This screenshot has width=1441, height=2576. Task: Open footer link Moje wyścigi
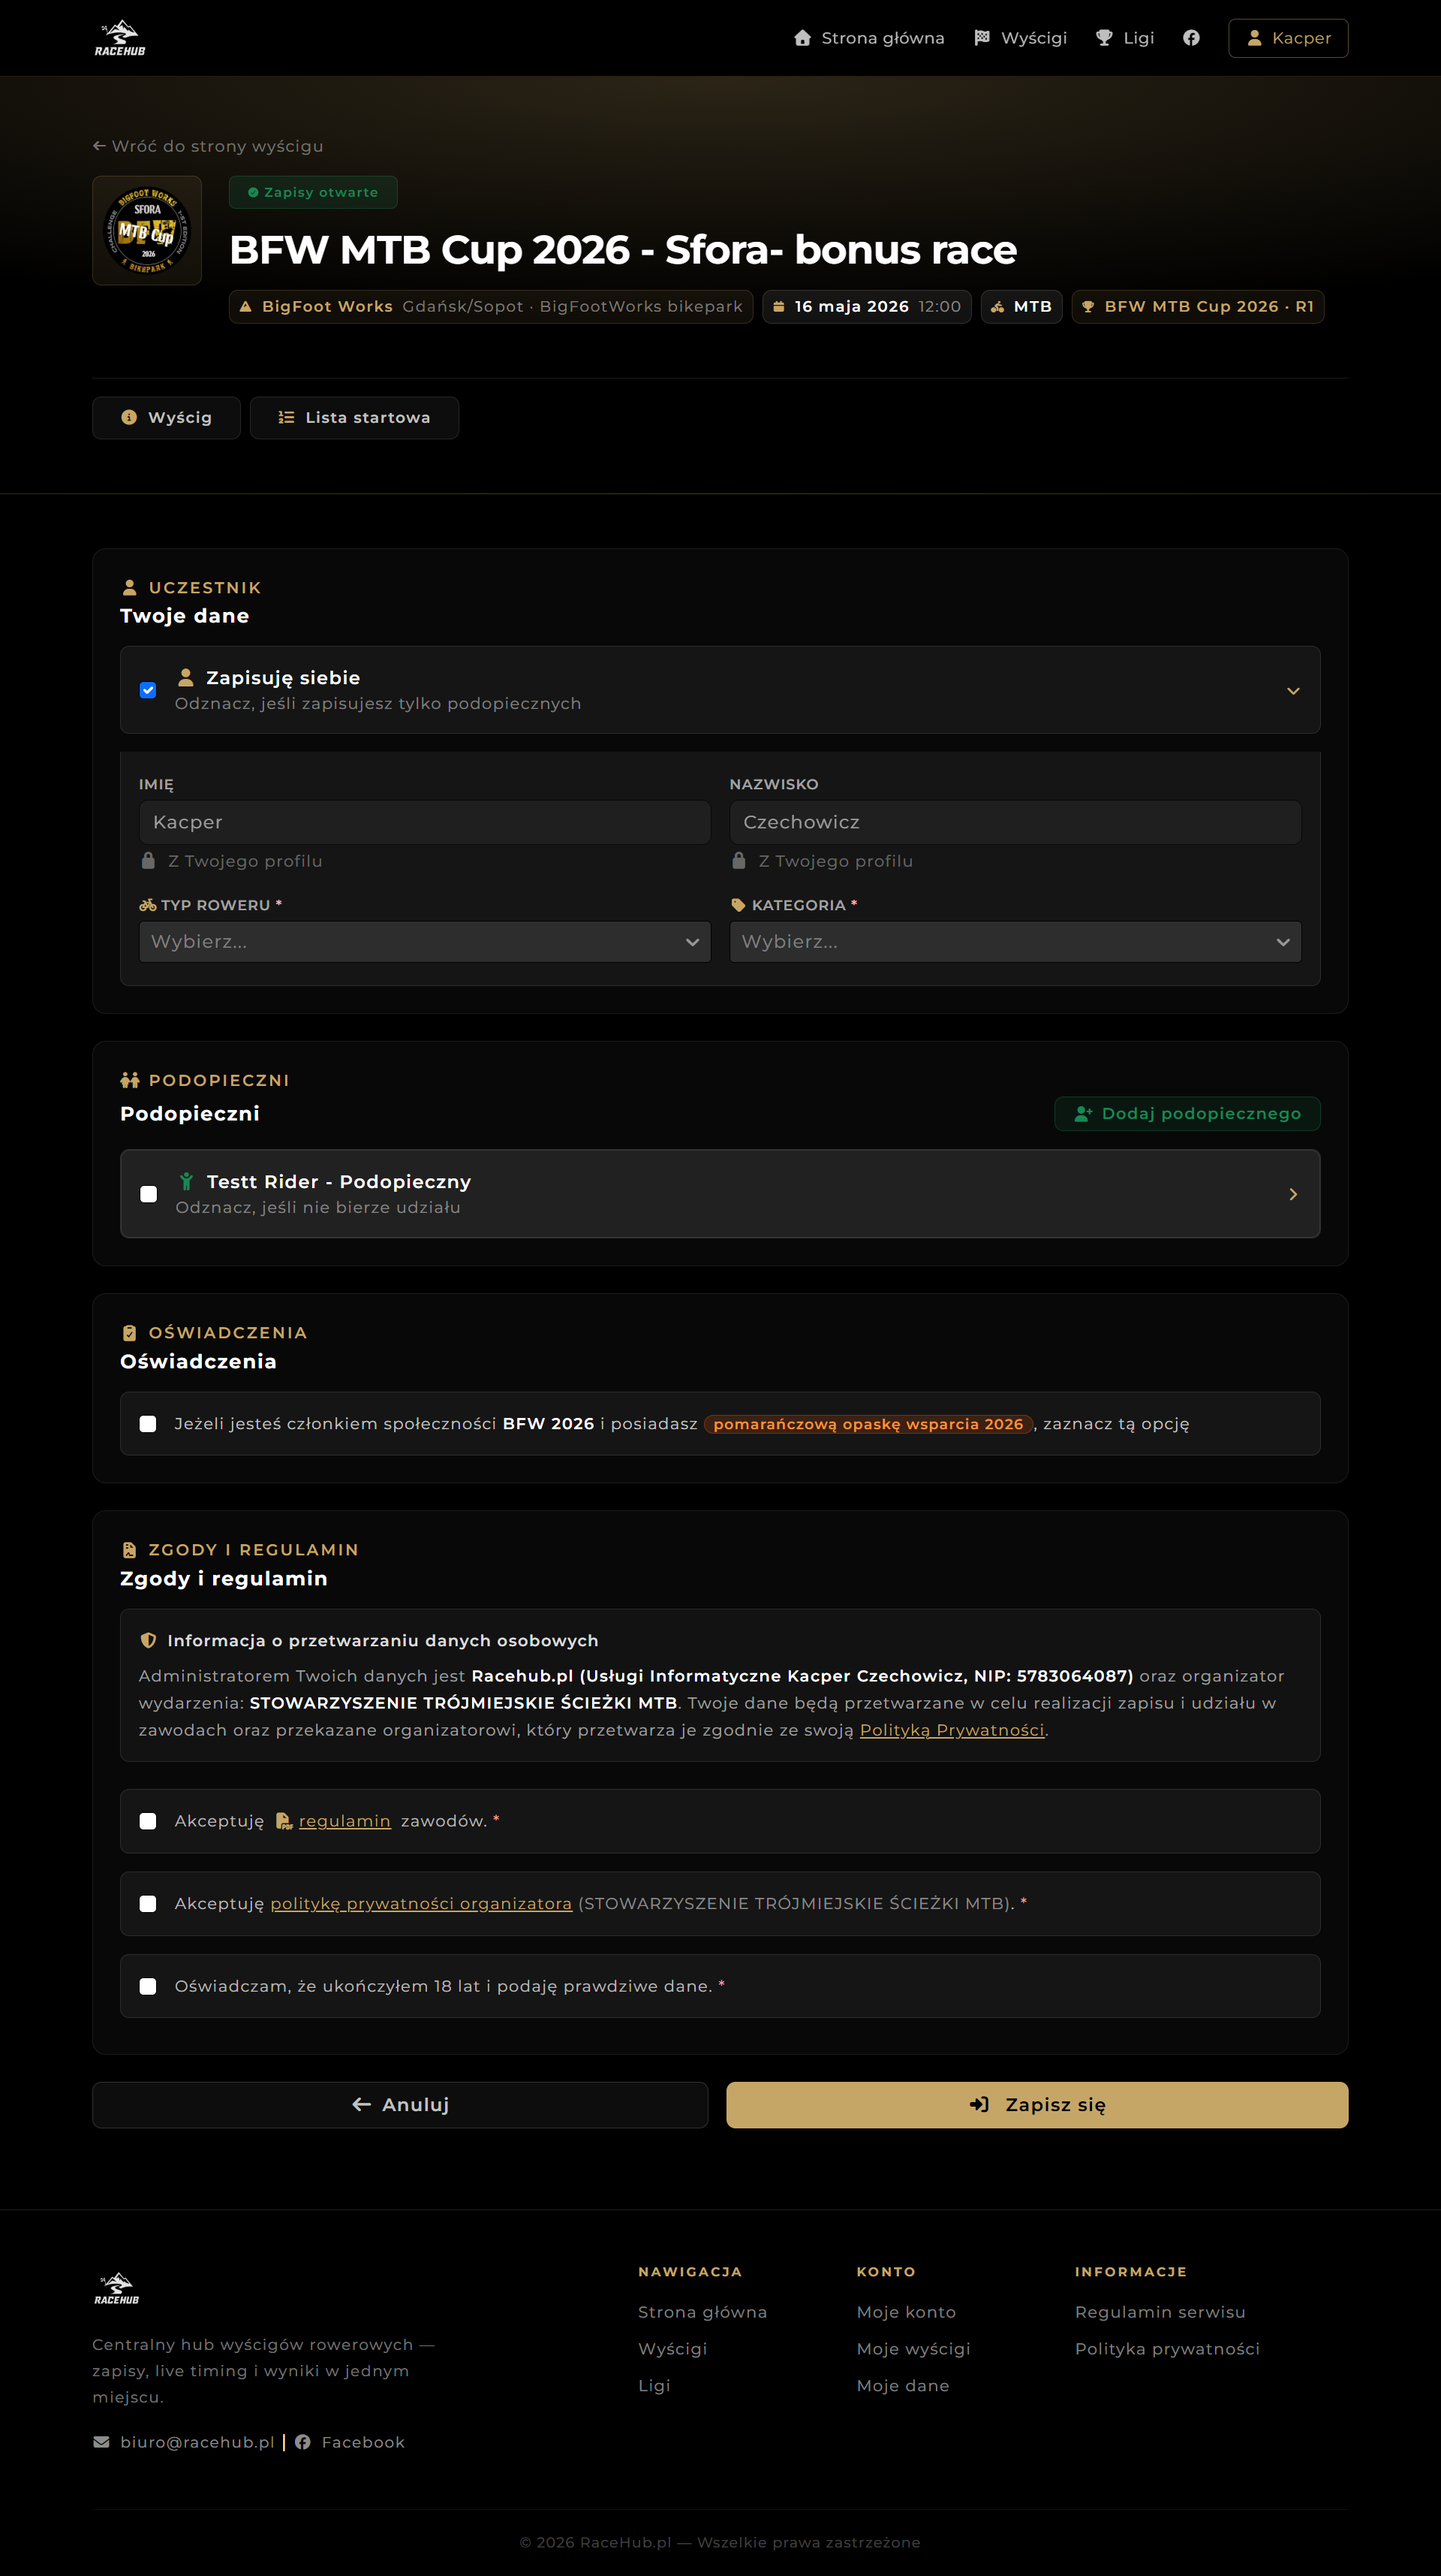pyautogui.click(x=913, y=2349)
